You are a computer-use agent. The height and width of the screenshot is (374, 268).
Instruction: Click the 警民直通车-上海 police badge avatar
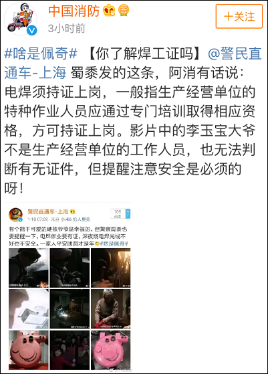coord(16,215)
